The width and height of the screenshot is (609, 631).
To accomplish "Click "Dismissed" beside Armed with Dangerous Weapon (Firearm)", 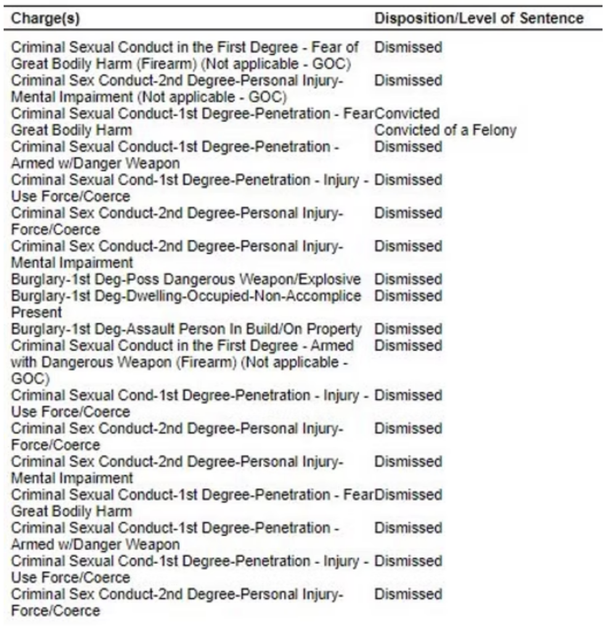I will pos(408,346).
